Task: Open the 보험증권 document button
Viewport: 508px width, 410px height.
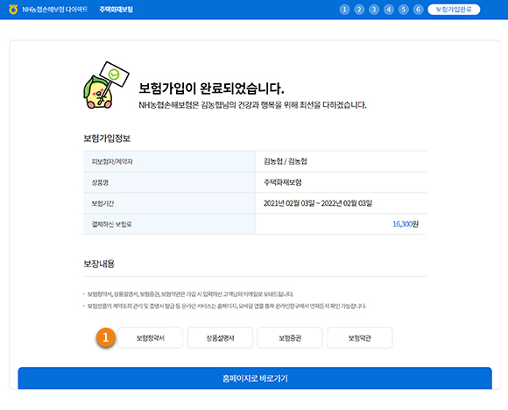Action: (x=290, y=337)
